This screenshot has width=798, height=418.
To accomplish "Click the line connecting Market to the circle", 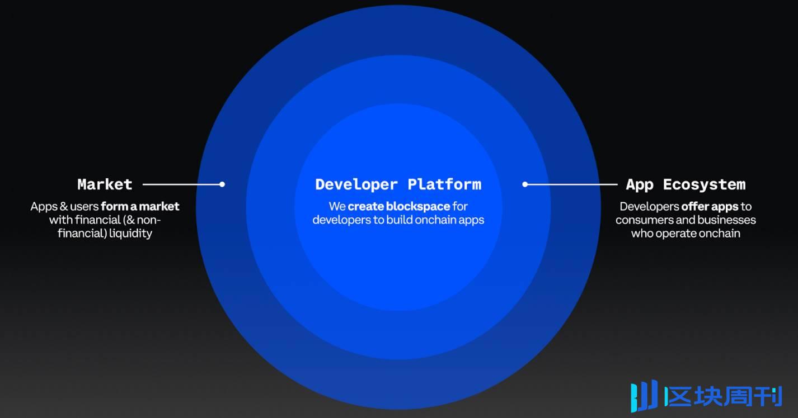I will coord(182,184).
